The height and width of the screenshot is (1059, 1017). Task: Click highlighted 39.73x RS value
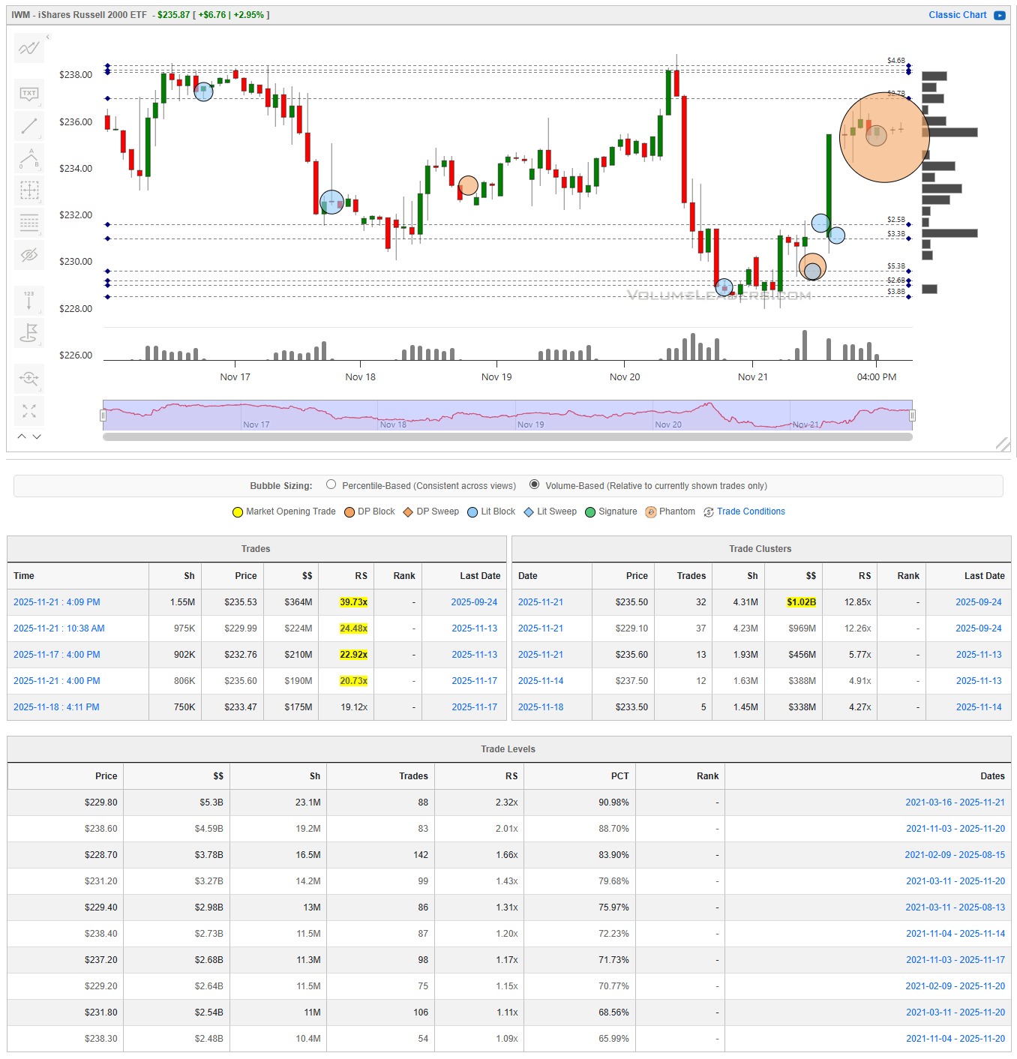click(x=353, y=602)
